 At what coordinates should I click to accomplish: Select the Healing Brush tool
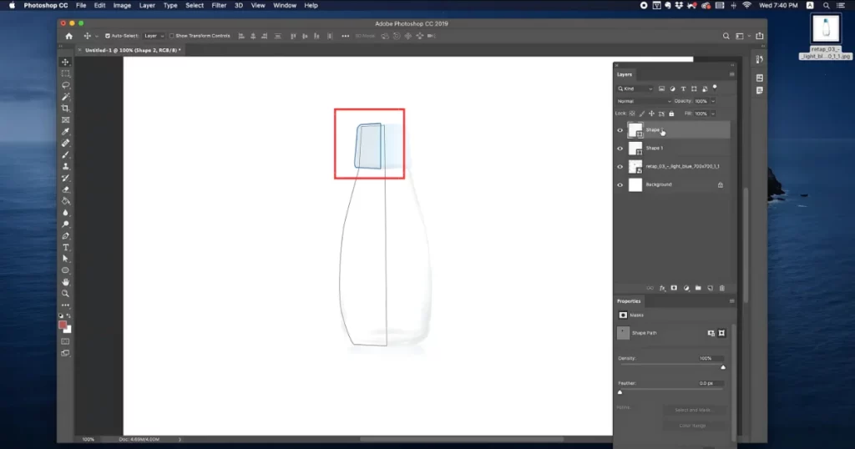[x=65, y=143]
